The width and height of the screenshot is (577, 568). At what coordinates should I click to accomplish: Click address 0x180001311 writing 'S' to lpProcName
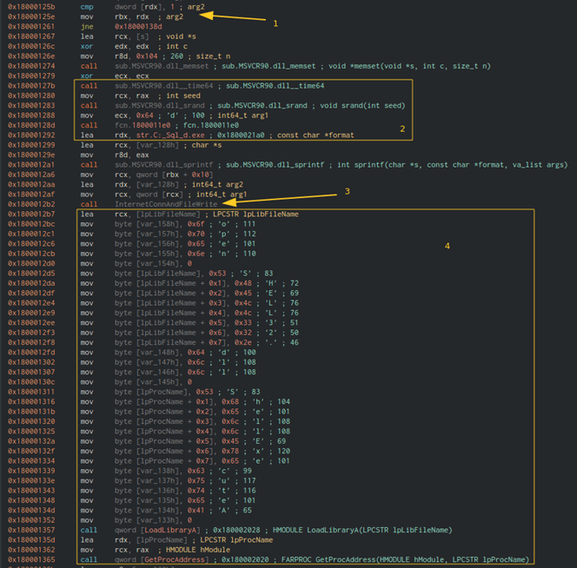(x=31, y=392)
